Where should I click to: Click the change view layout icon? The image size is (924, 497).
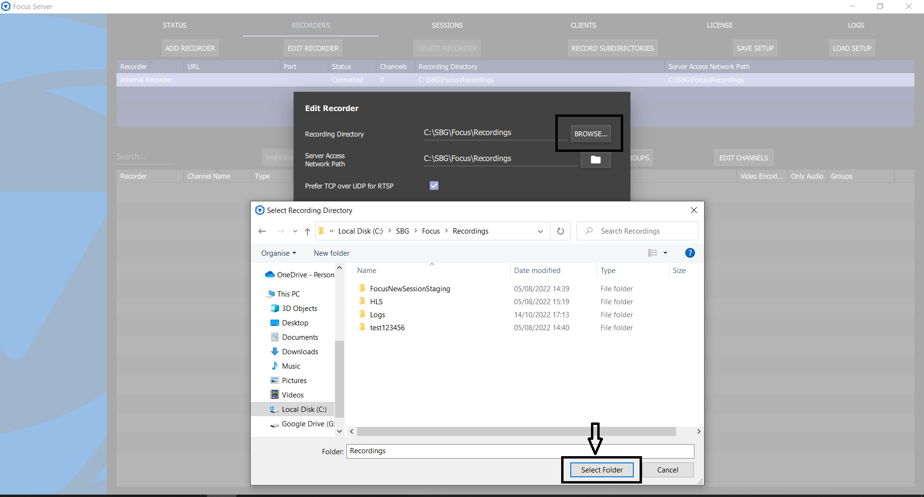pos(653,253)
